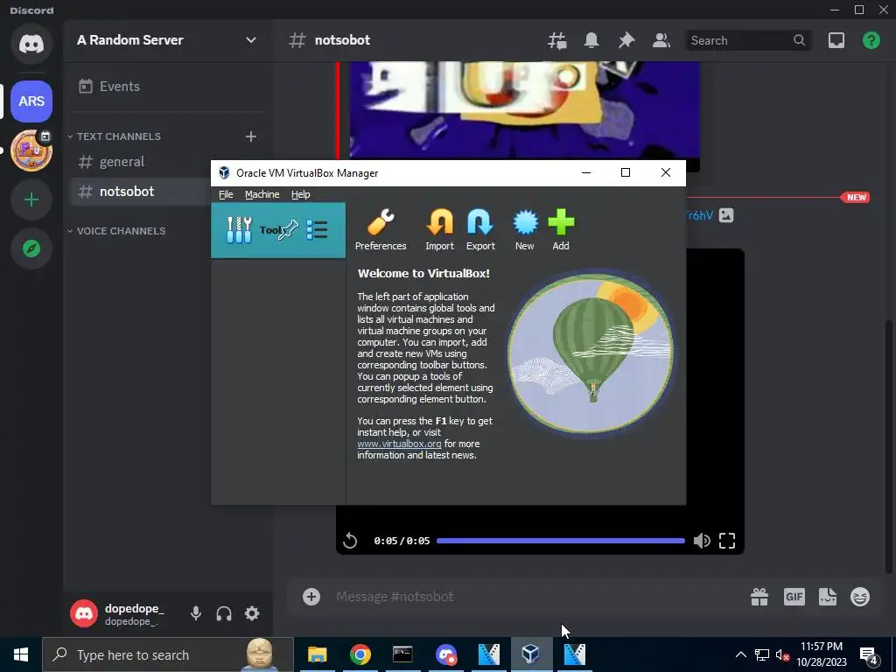Open the Discord inbox

point(836,40)
